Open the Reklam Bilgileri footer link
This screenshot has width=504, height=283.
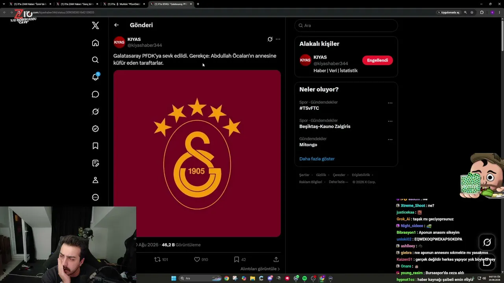311,182
